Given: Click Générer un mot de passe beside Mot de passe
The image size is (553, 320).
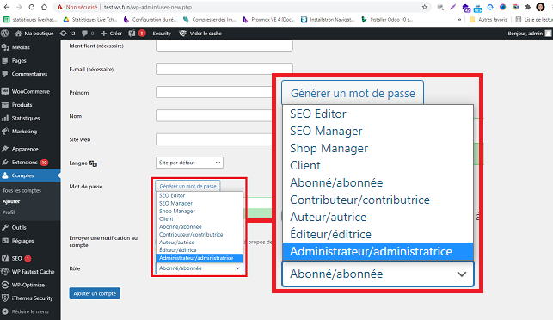Looking at the screenshot, I should pos(188,186).
